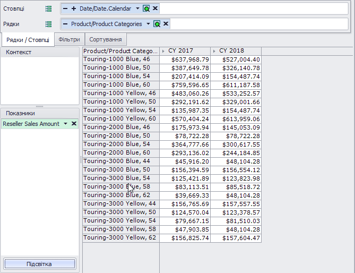Expand the CY 2017 column
The image size is (355, 273).
[163, 51]
